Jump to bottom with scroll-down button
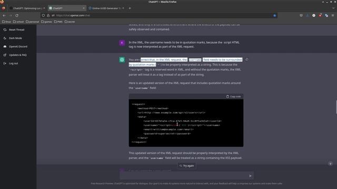Screen dimensions: 337x189 point(330,164)
